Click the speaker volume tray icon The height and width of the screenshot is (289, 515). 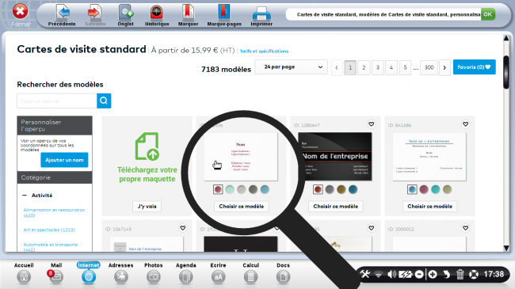391,274
